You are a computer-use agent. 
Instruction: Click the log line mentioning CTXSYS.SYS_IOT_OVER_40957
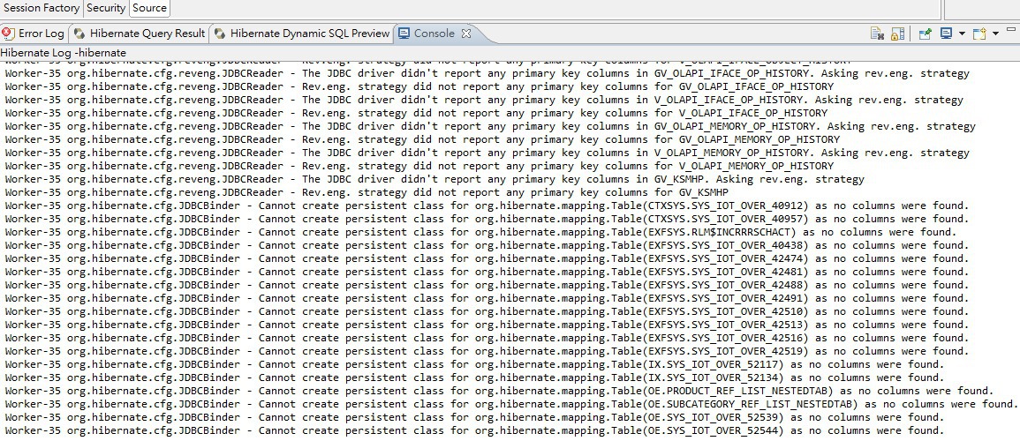(x=487, y=219)
